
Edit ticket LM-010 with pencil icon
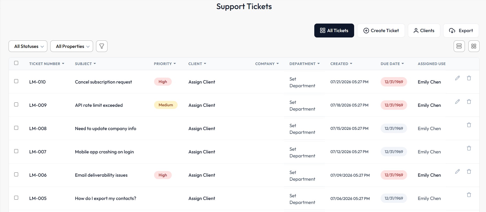457,78
